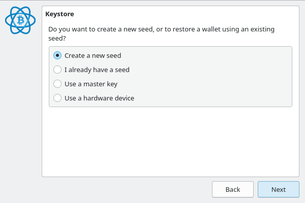Go to the previous step with Back
Image resolution: width=305 pixels, height=203 pixels.
coord(232,189)
